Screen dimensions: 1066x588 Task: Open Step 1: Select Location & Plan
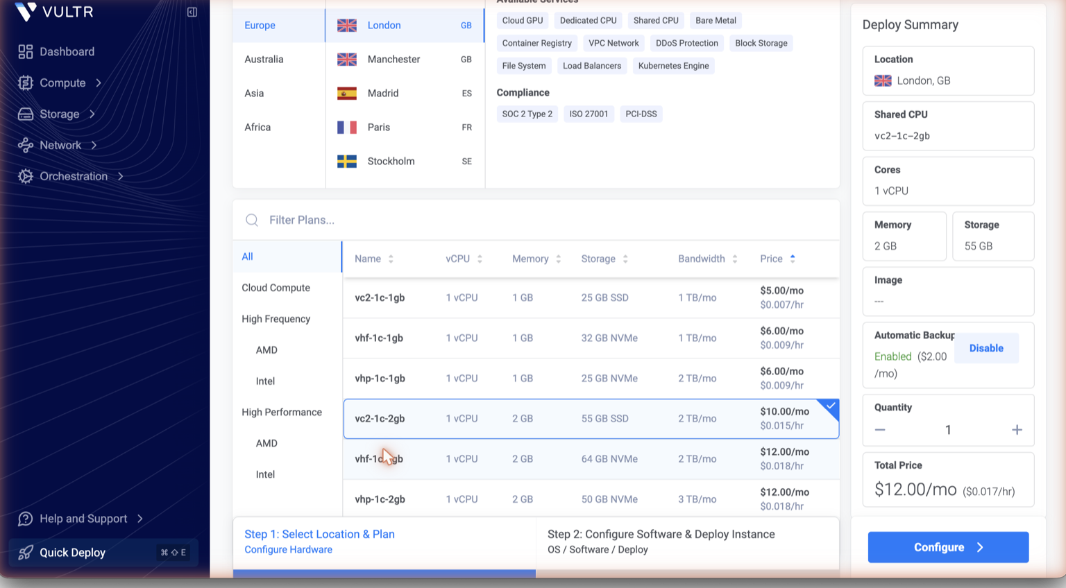384,542
